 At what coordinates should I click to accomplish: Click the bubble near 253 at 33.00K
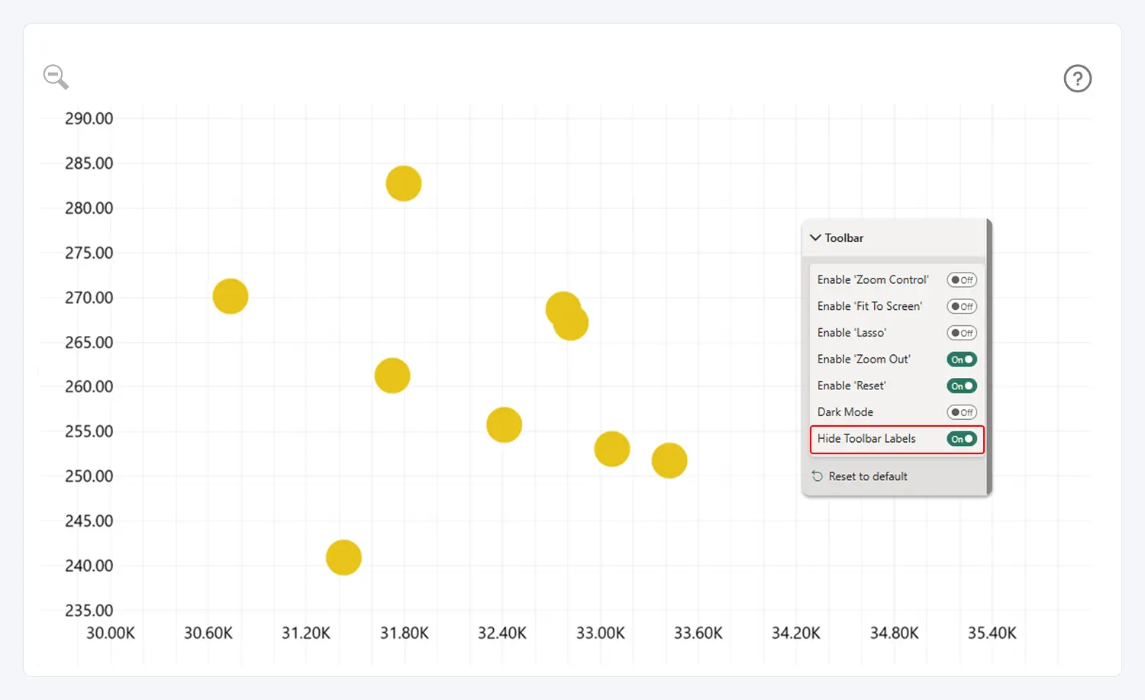pyautogui.click(x=611, y=449)
